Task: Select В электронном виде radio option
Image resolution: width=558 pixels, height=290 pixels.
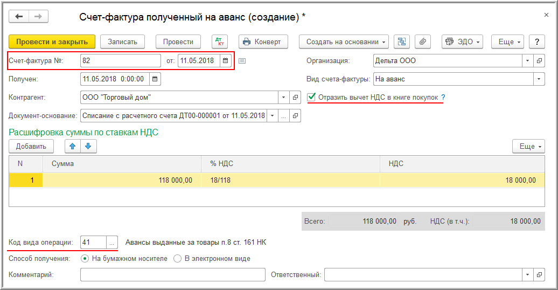Action: [x=177, y=259]
